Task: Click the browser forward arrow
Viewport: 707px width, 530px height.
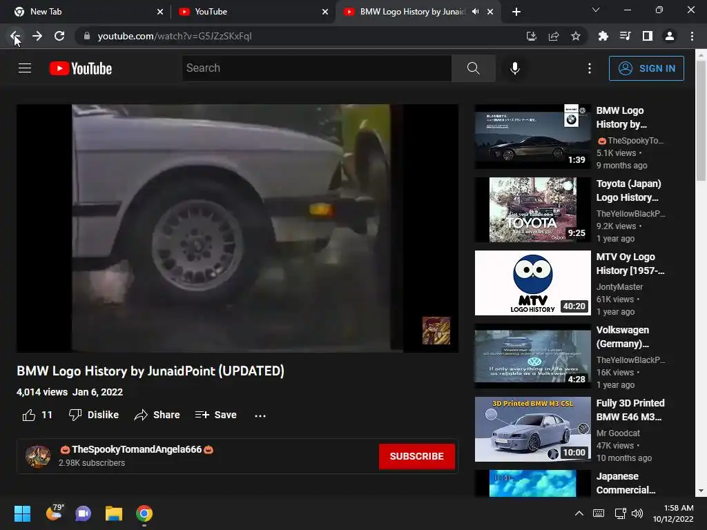Action: [37, 36]
